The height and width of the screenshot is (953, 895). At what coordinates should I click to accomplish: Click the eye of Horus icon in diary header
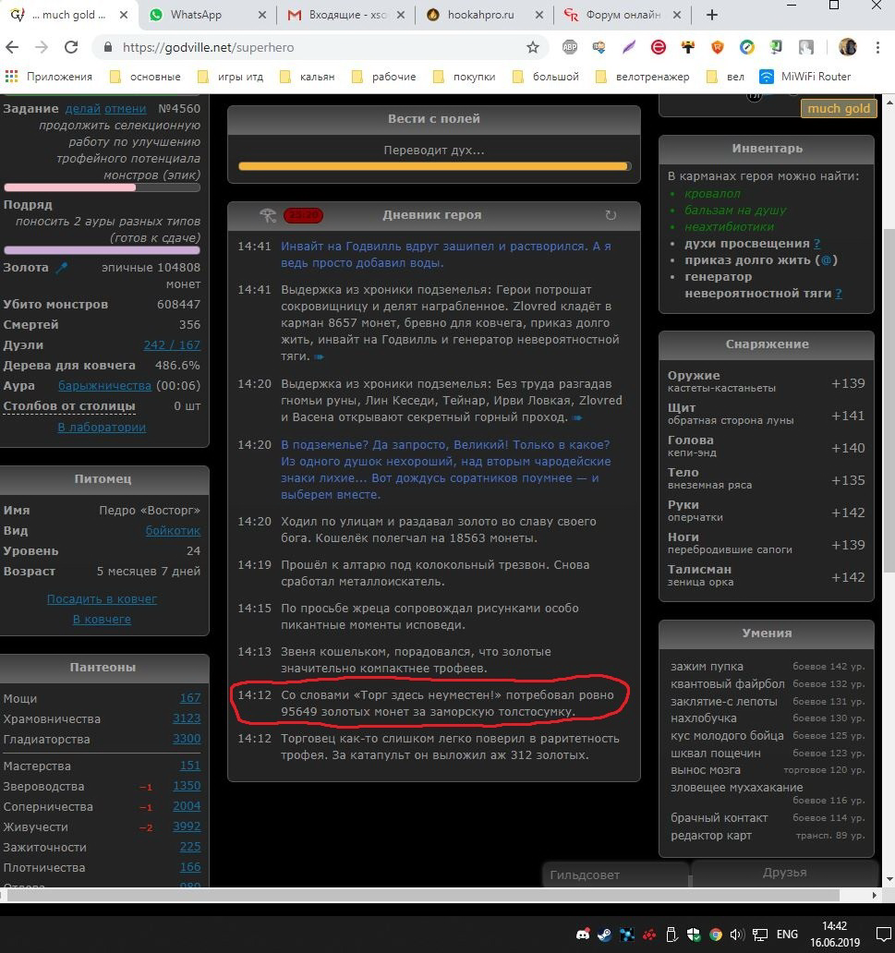coord(268,215)
